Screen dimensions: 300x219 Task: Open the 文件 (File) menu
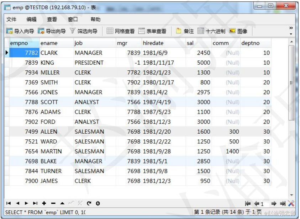tap(11, 19)
